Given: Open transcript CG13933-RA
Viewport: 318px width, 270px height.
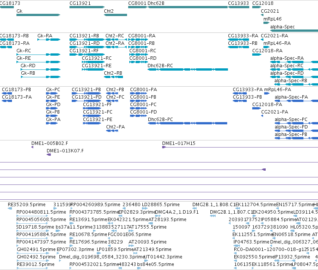Looking at the screenshot, I should [243, 36].
